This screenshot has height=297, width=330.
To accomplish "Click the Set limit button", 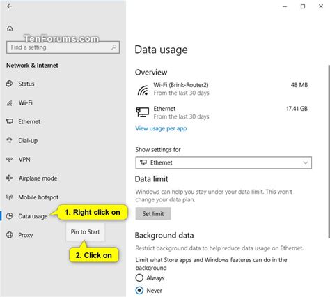I will 153,213.
